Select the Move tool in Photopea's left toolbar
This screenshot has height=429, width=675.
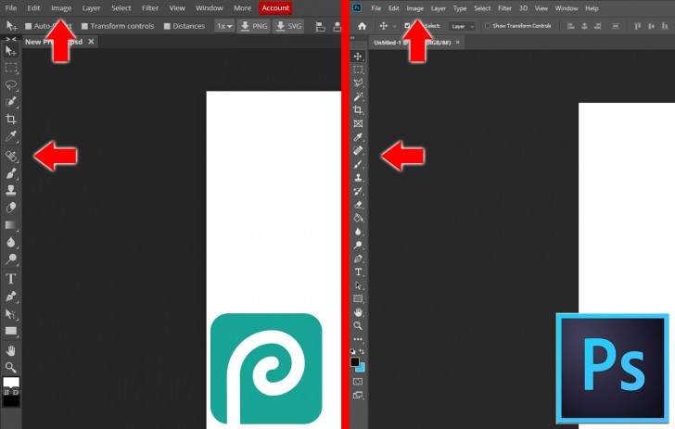(x=11, y=51)
